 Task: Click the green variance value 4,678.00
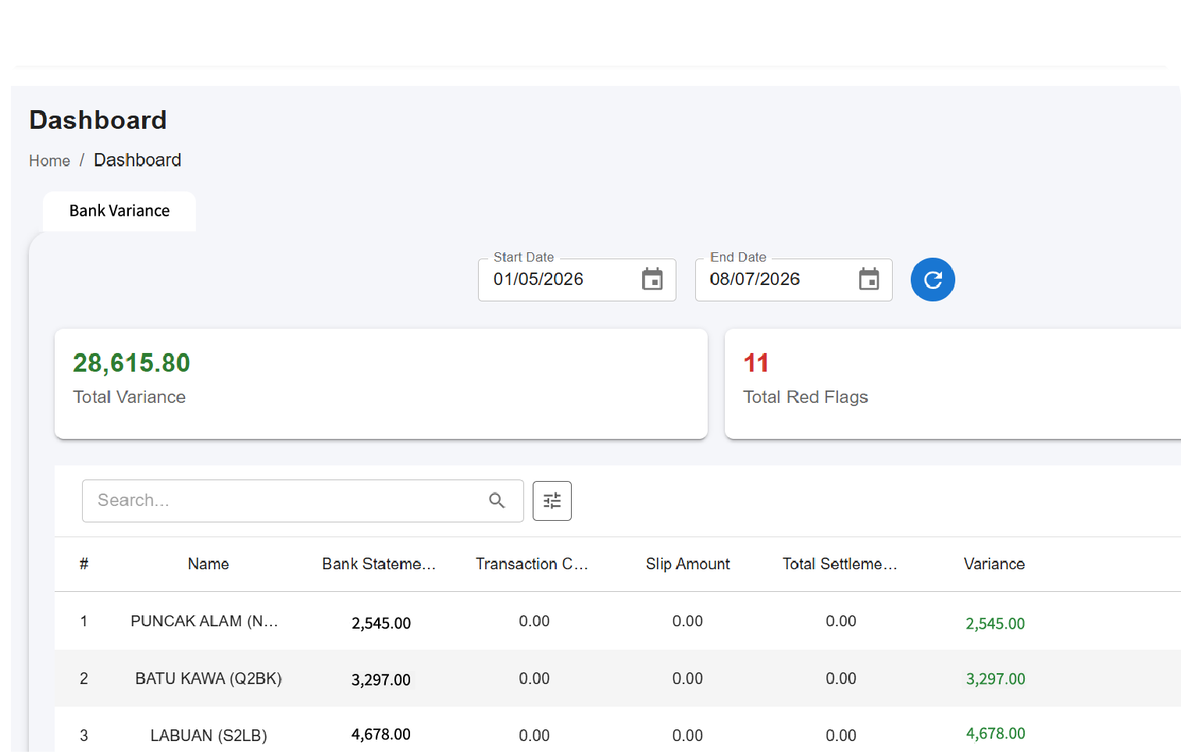[x=996, y=733]
